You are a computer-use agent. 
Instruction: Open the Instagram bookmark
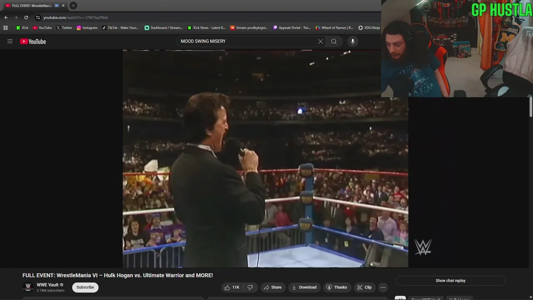[x=87, y=28]
